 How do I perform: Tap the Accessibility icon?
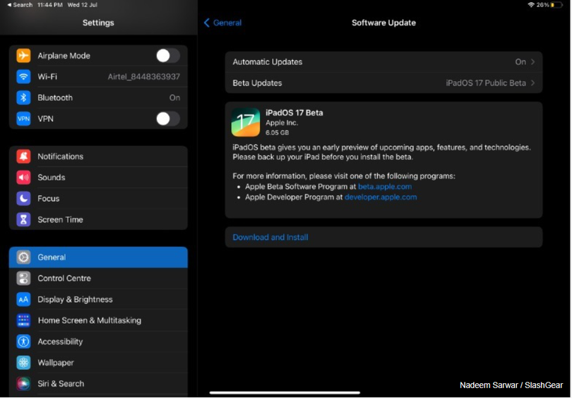pyautogui.click(x=23, y=342)
